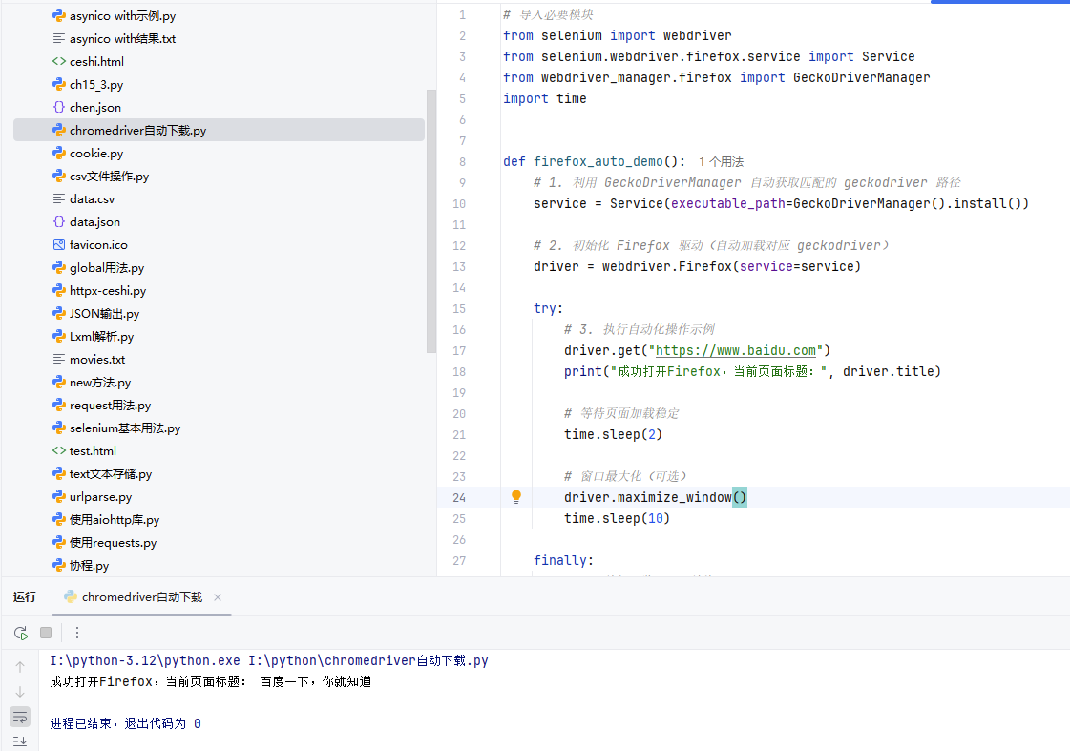Click driver.maximize_window on line 24

coord(647,497)
